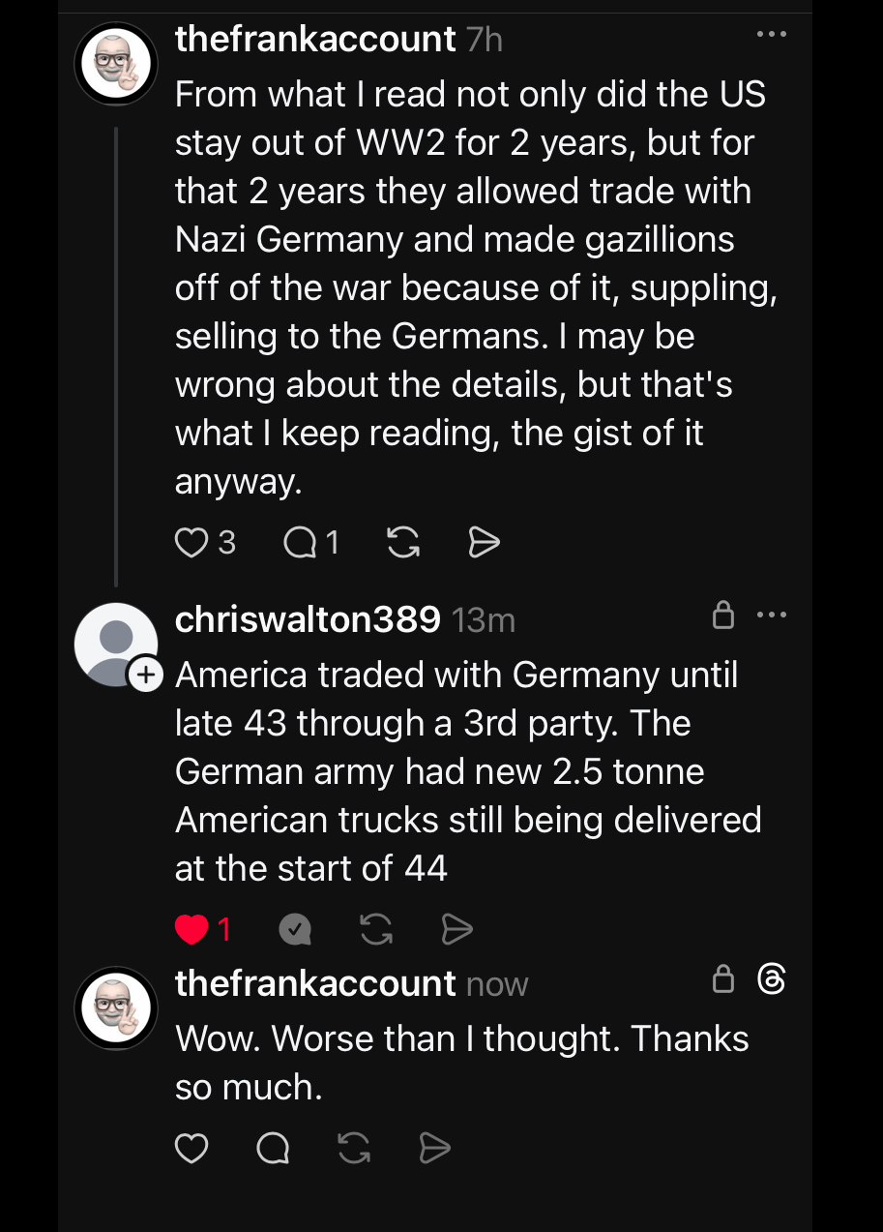883x1232 pixels.
Task: Like the first thefrankaccount post with 3 likes
Action: (191, 543)
